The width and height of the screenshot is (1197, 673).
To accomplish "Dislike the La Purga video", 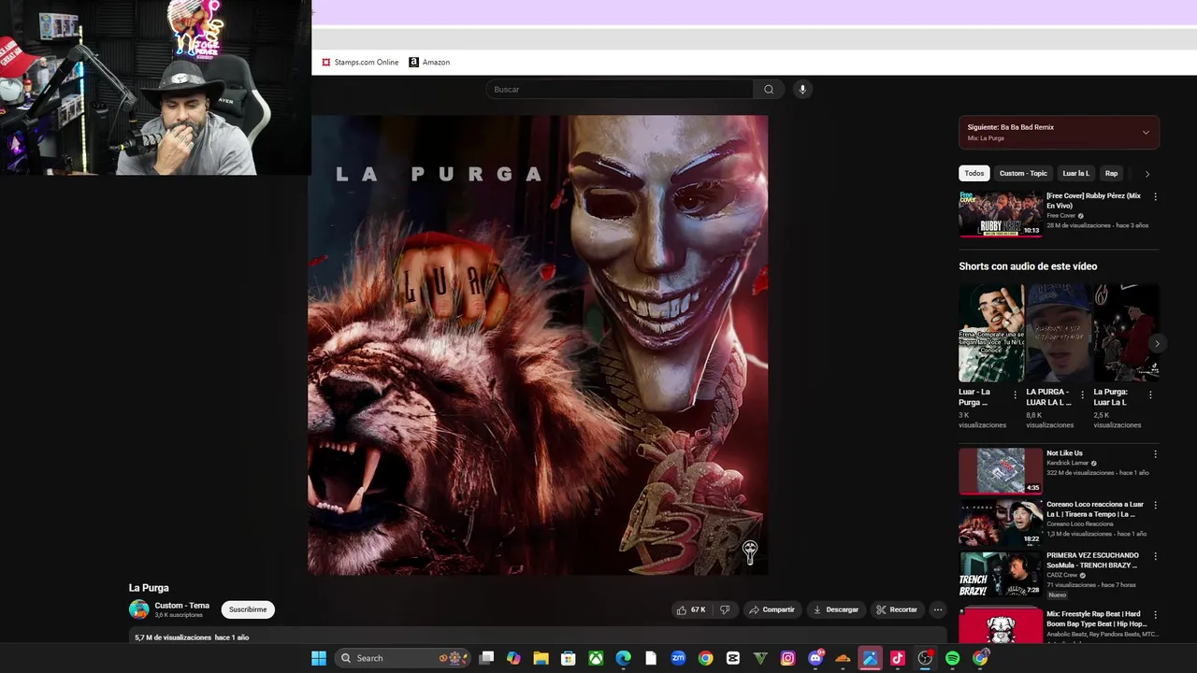I will (725, 609).
